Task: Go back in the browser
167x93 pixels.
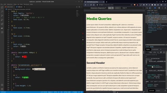Action: [x=85, y=5]
